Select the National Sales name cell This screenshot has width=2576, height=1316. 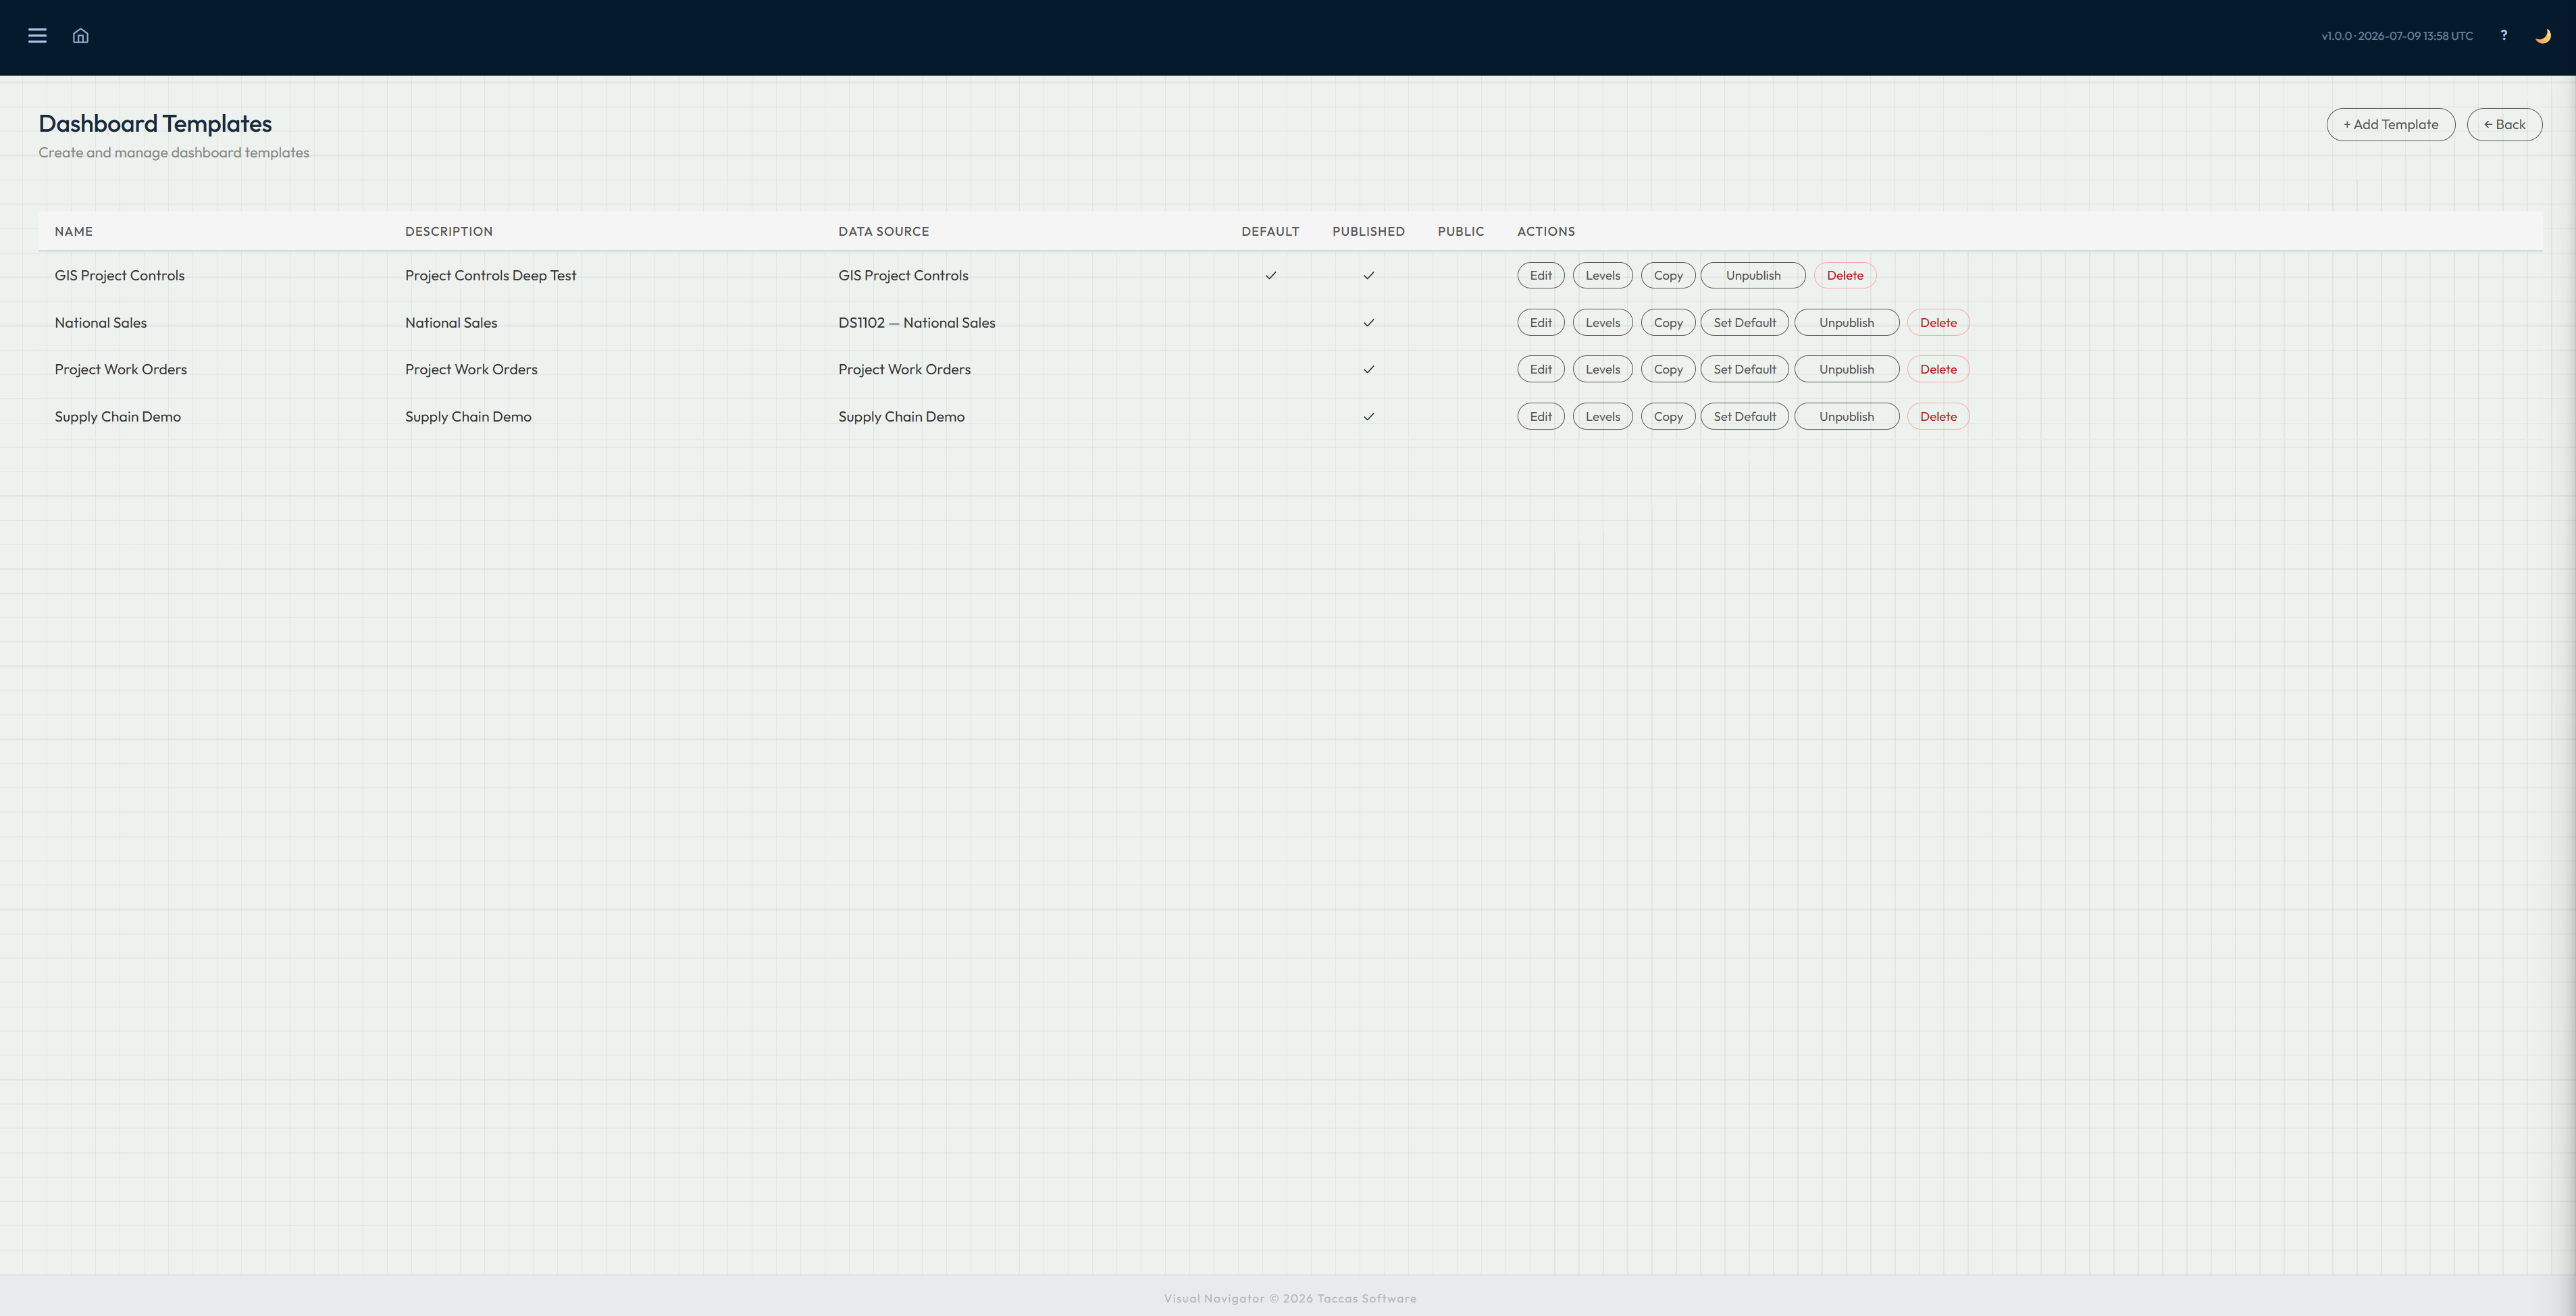tap(100, 323)
